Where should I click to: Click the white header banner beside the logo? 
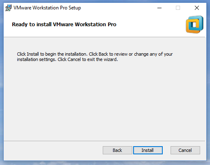coord(151,25)
